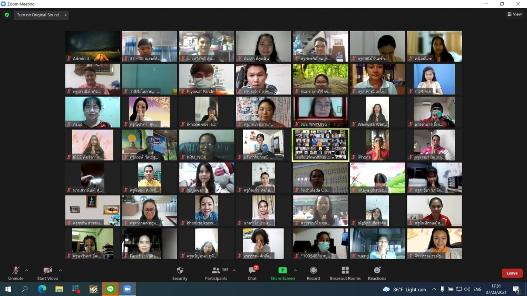Start recording with the Record button
Viewport: 527px width, 296px height.
[313, 272]
